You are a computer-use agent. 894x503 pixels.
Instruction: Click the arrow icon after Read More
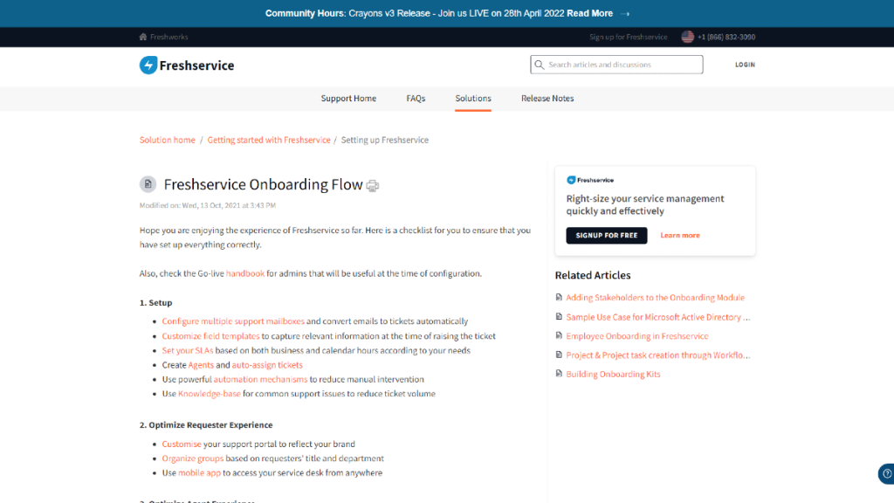pyautogui.click(x=625, y=14)
